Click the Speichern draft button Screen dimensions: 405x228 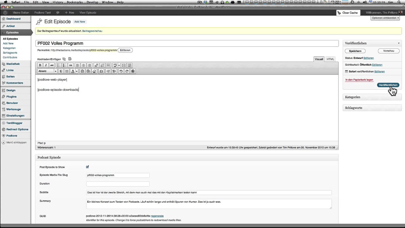coord(355,51)
